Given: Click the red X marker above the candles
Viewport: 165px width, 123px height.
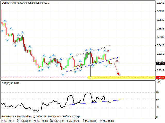Looking at the screenshot, I should (108, 51).
